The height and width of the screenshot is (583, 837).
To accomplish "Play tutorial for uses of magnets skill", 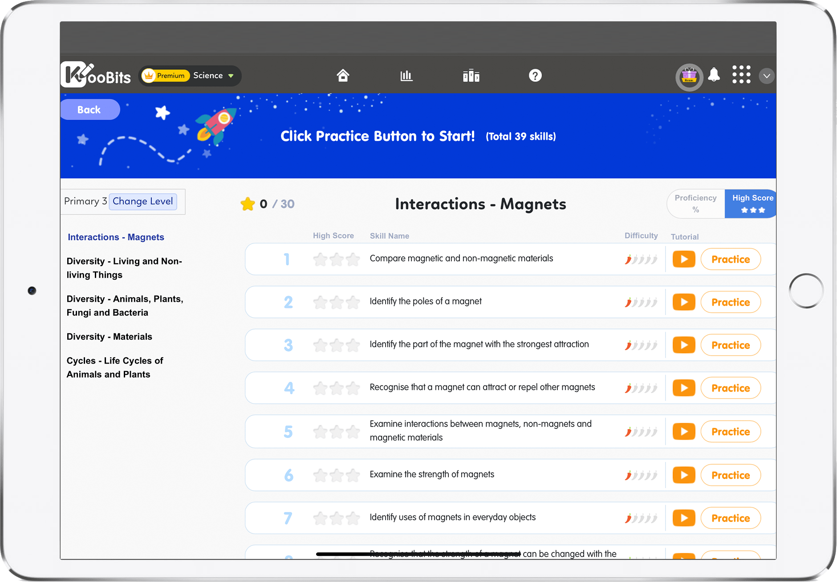I will click(684, 518).
